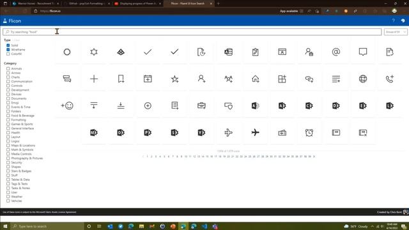This screenshot has height=230, width=409.
Task: Pick the speech comment bubble icon
Action: pos(363,52)
